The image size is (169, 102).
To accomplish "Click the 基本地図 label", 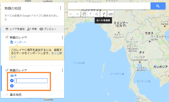I will (16, 95).
